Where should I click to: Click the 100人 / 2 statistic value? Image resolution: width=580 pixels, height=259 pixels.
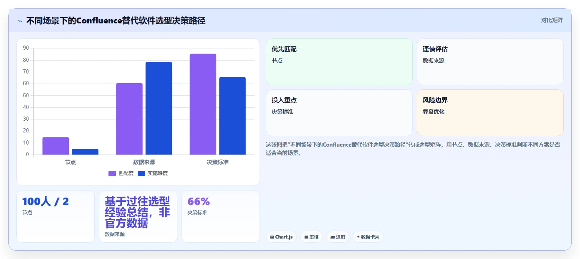(45, 202)
